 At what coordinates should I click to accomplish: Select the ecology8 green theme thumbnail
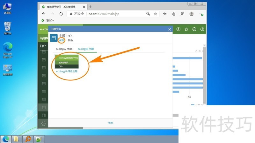point(67,62)
